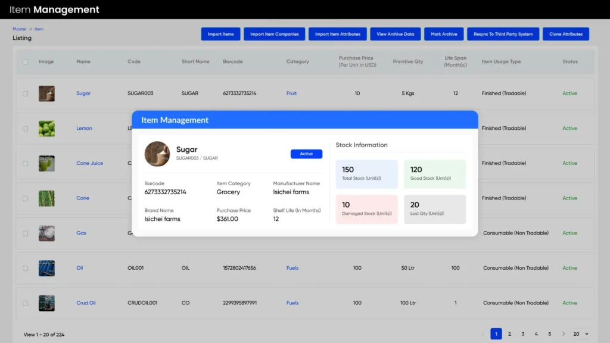The height and width of the screenshot is (343, 610).
Task: Click the Sugar avatar in popup
Action: tap(157, 154)
